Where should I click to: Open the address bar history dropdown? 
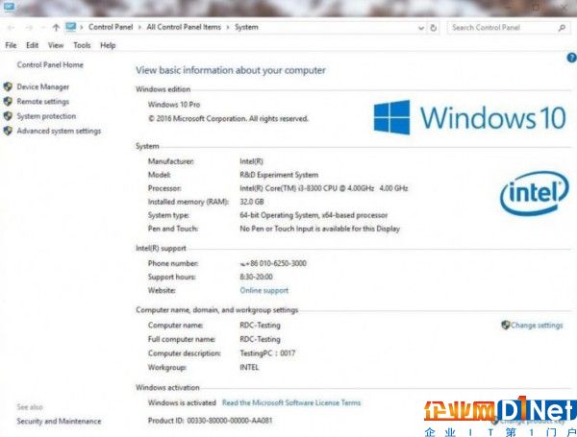click(421, 28)
